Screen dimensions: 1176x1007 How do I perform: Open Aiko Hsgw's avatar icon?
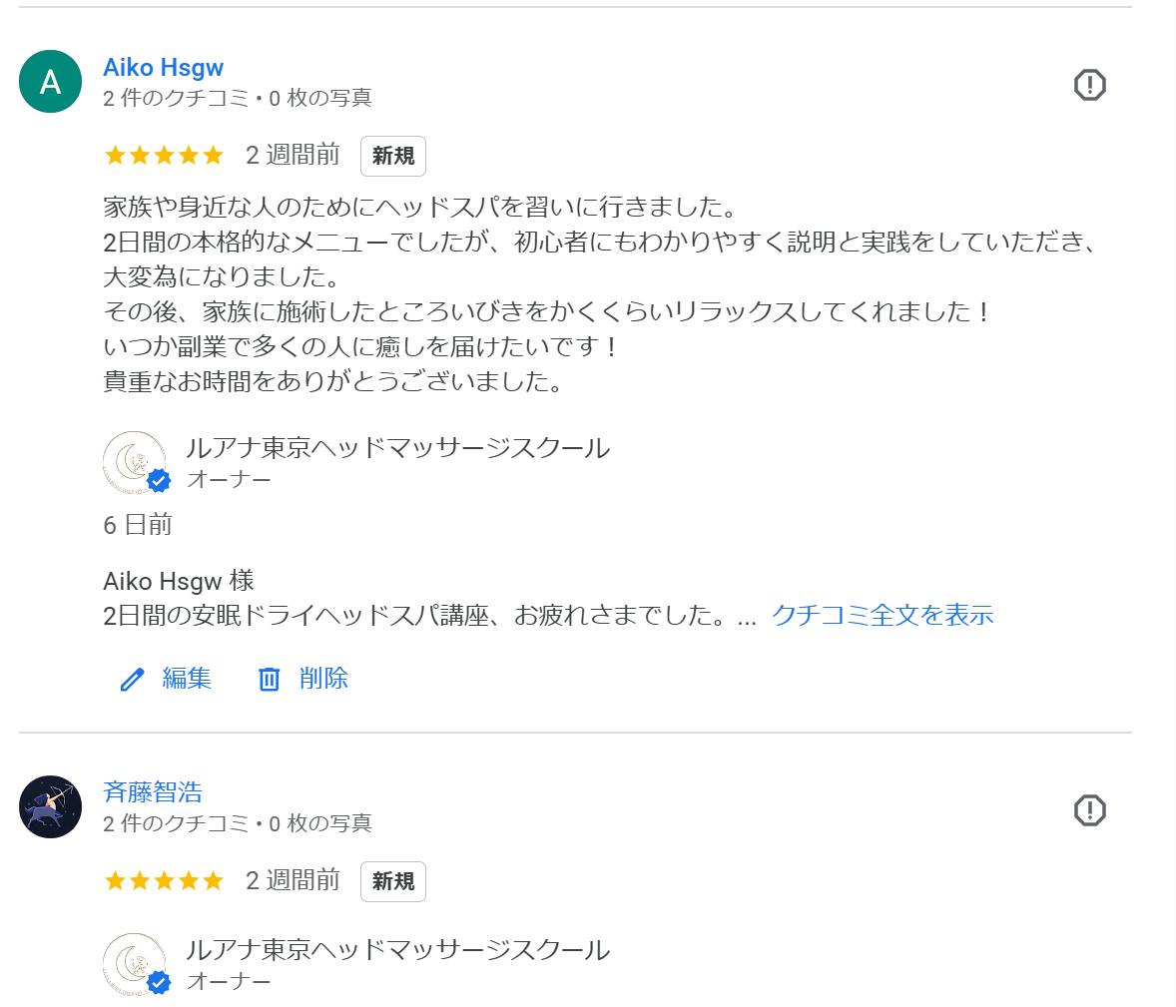click(50, 81)
